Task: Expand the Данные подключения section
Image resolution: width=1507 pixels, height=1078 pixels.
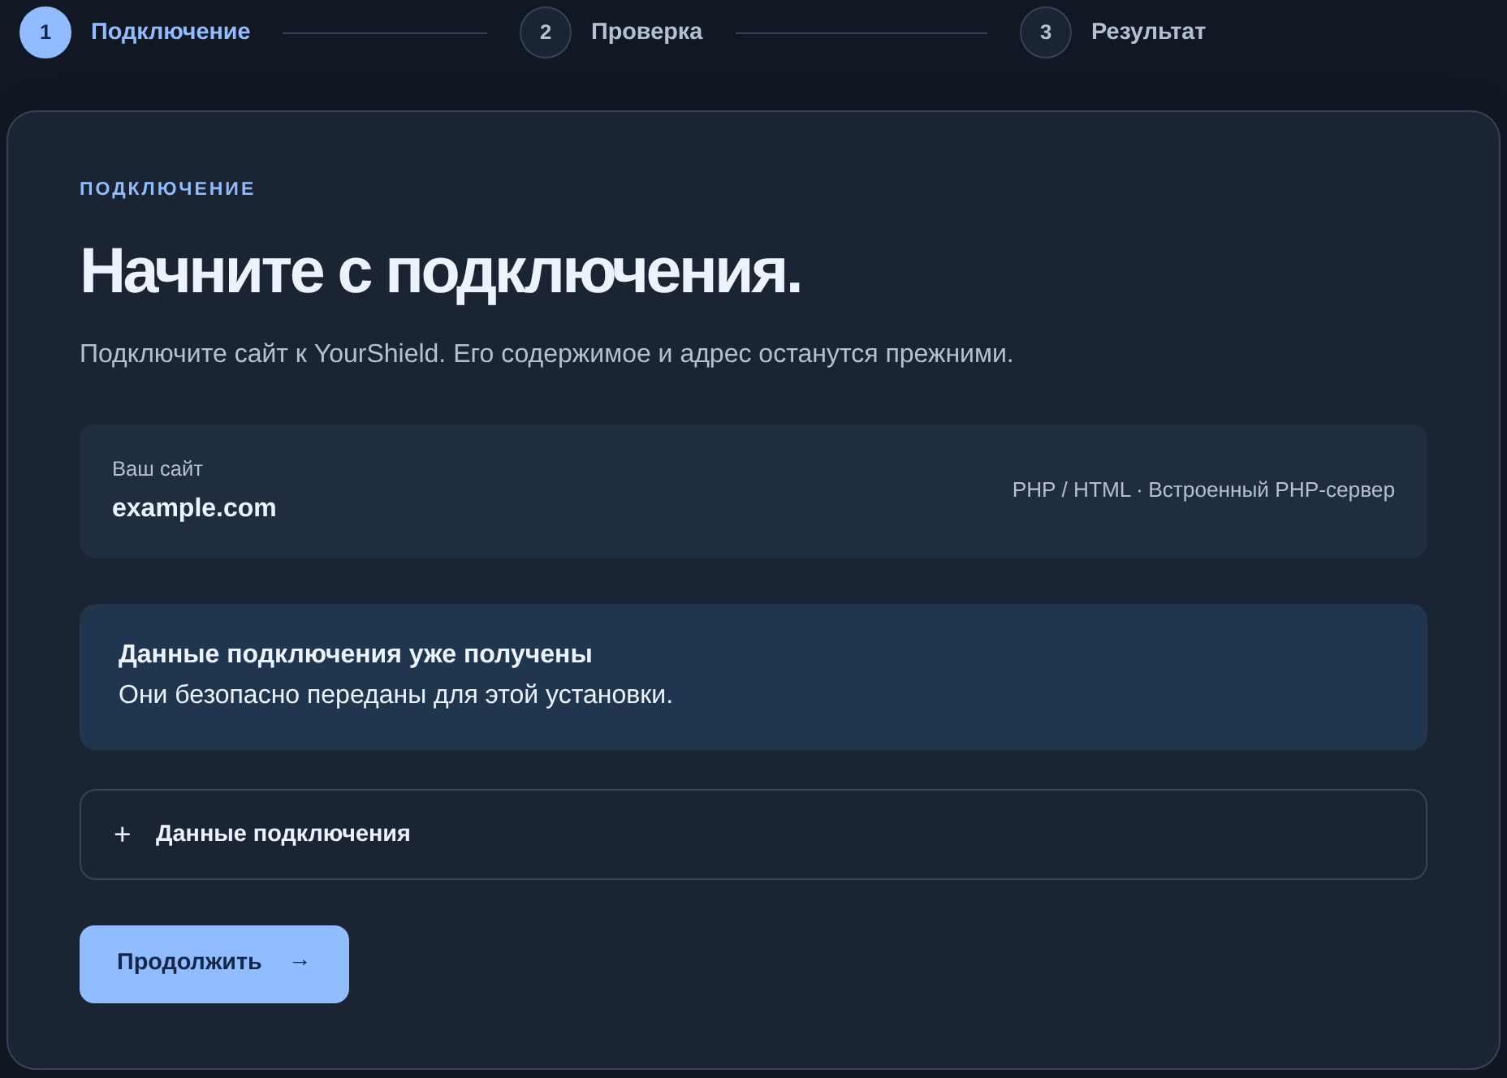Action: click(753, 834)
